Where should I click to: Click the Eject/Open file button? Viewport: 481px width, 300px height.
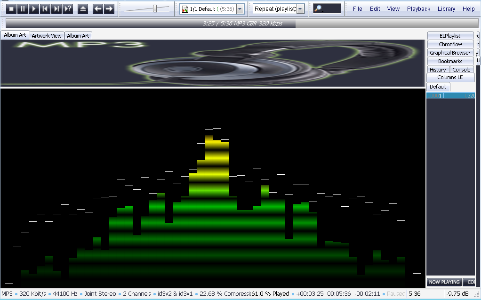click(83, 9)
